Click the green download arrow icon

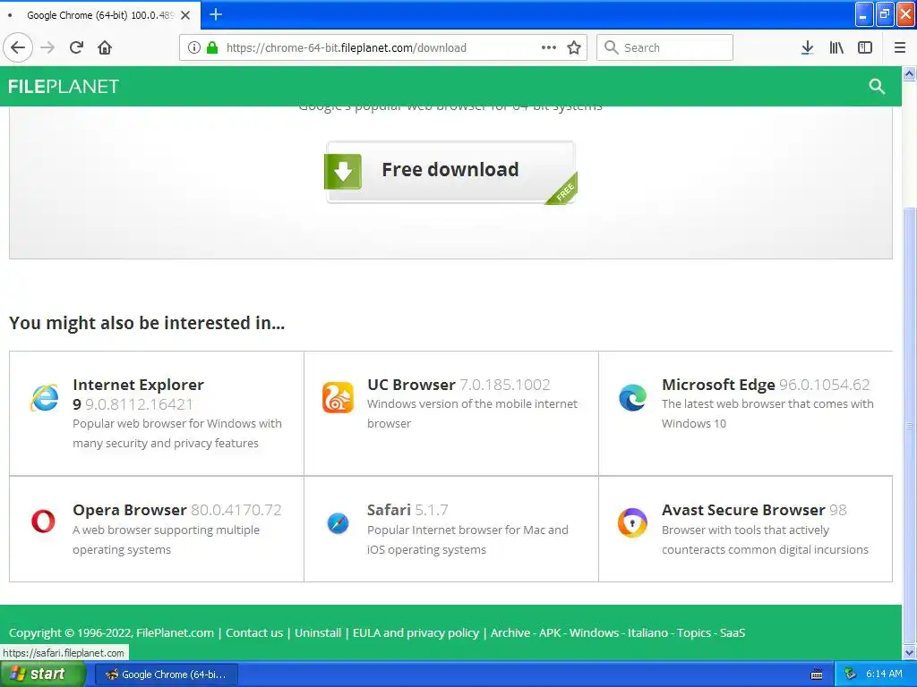343,171
